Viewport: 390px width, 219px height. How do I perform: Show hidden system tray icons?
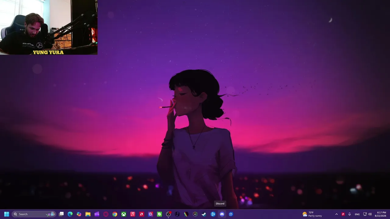coord(336,214)
